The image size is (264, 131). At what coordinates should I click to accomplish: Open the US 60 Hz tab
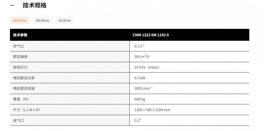64,20
